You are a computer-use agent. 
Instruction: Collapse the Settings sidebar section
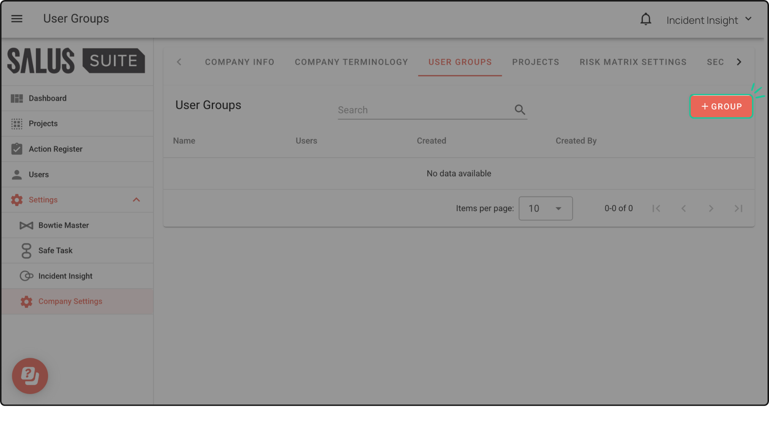[136, 200]
